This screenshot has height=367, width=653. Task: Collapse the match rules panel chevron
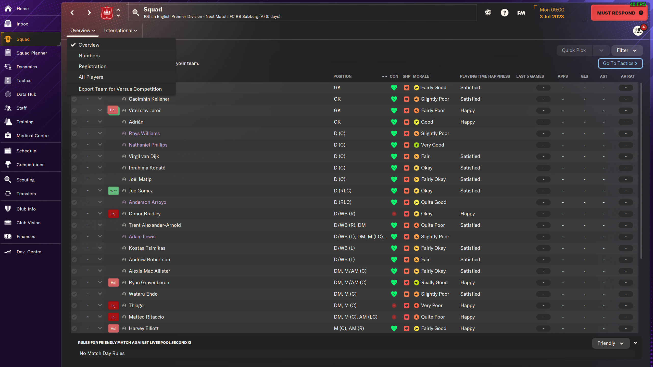click(635, 343)
